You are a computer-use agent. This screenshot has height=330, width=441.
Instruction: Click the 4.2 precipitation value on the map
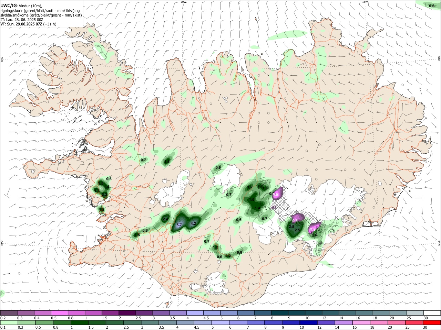[193, 223]
